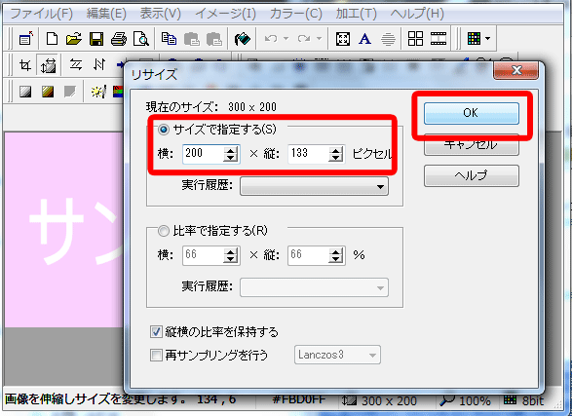Click the キャンセル button
The width and height of the screenshot is (572, 416).
click(472, 145)
